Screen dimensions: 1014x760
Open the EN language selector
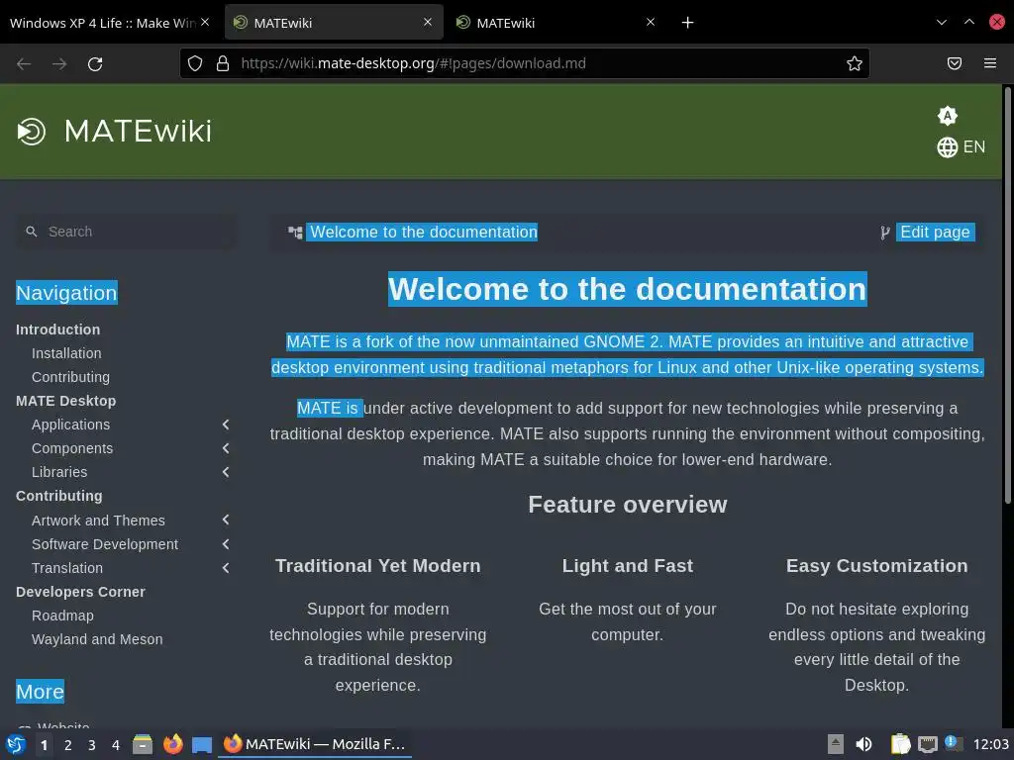pos(961,147)
